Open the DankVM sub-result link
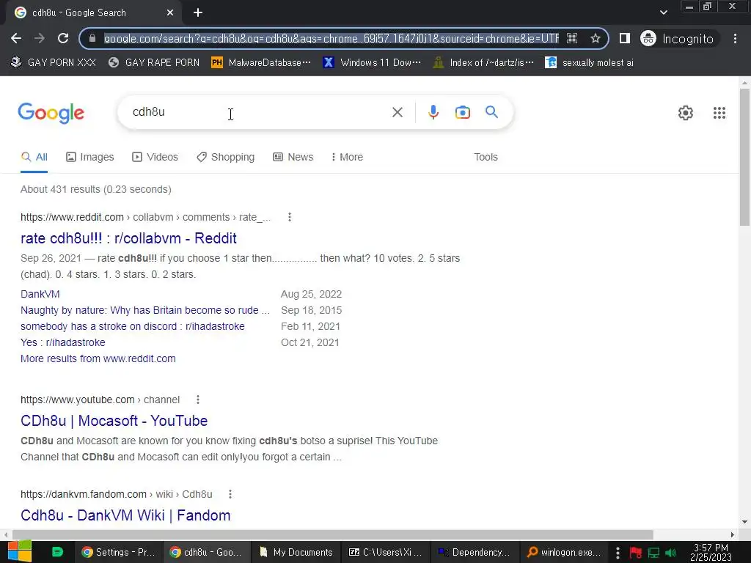The width and height of the screenshot is (751, 563). 40,295
